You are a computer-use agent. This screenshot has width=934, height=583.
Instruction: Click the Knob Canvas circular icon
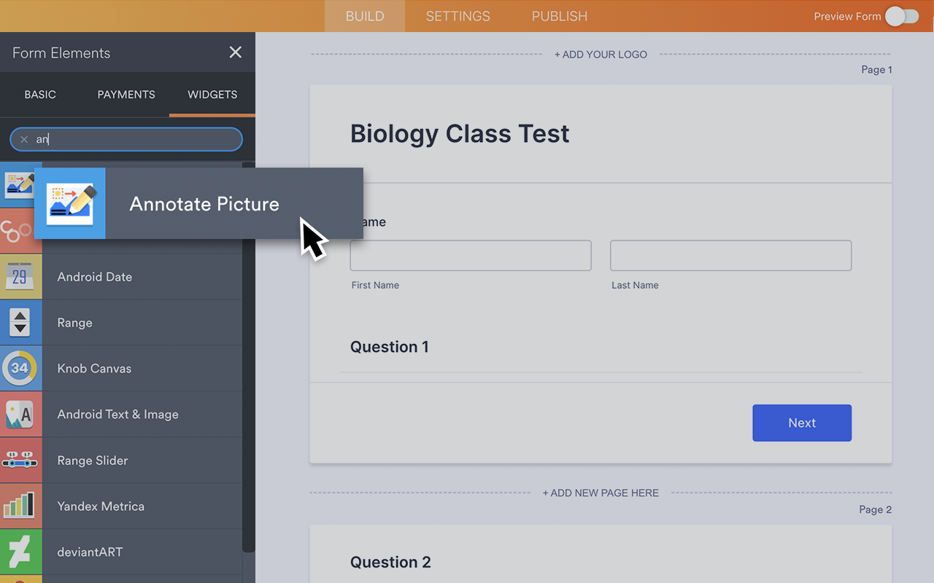[20, 368]
